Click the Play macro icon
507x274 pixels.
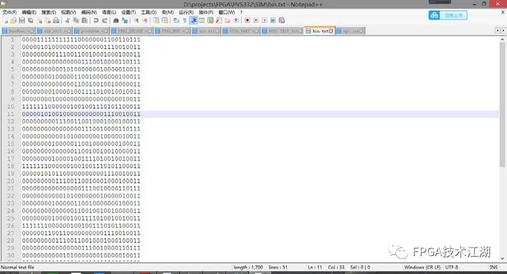coord(263,20)
